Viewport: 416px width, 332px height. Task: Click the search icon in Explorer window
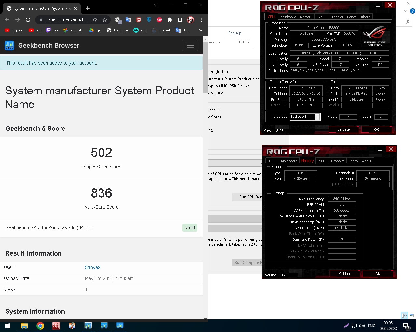tap(408, 22)
